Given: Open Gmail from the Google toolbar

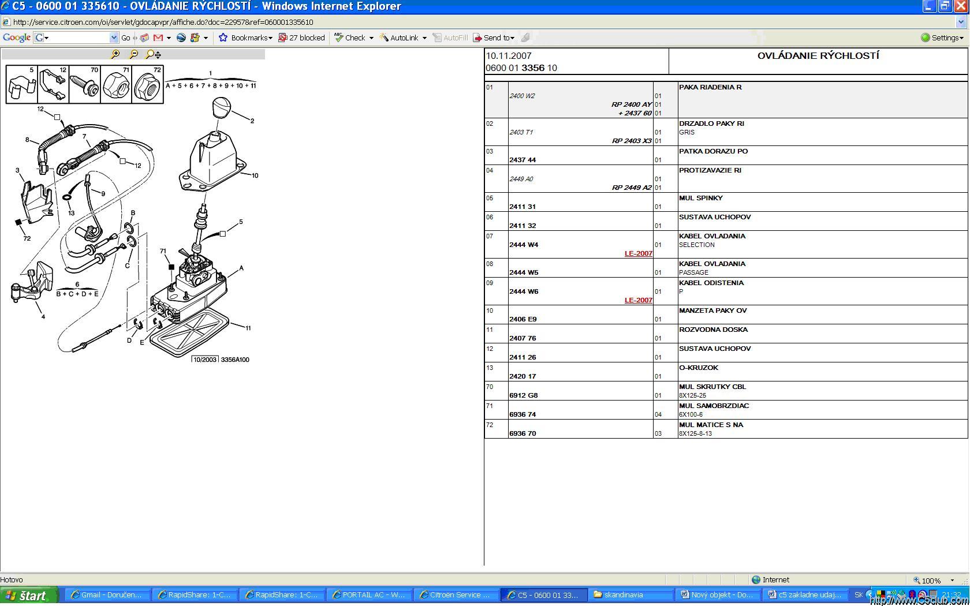Looking at the screenshot, I should 158,38.
